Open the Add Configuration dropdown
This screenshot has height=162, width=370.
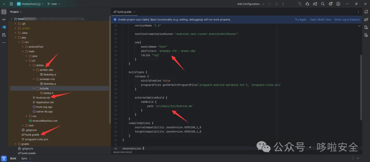(251, 4)
